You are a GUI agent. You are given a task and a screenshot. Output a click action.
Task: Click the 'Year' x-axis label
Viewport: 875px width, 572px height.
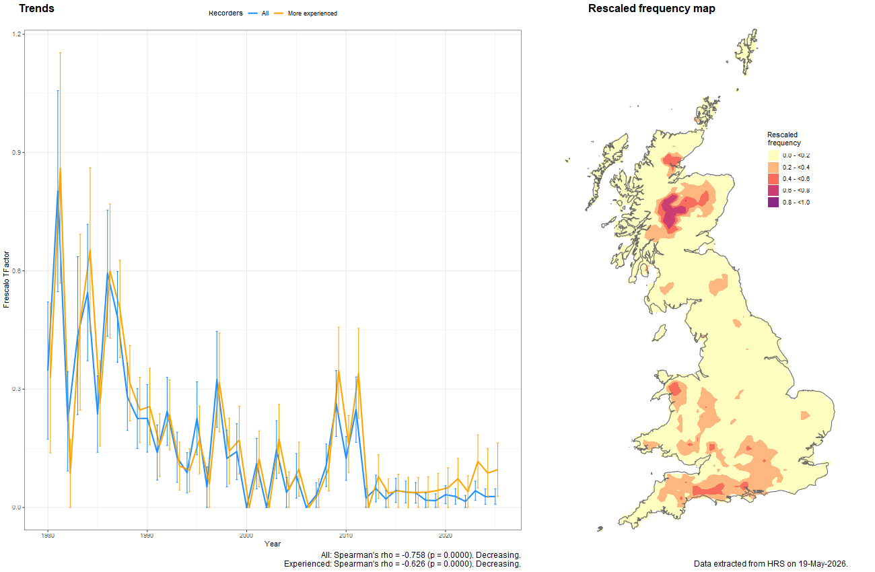tap(273, 543)
